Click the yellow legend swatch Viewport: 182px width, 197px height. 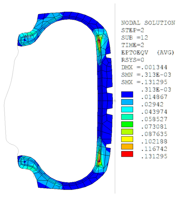pos(127,139)
